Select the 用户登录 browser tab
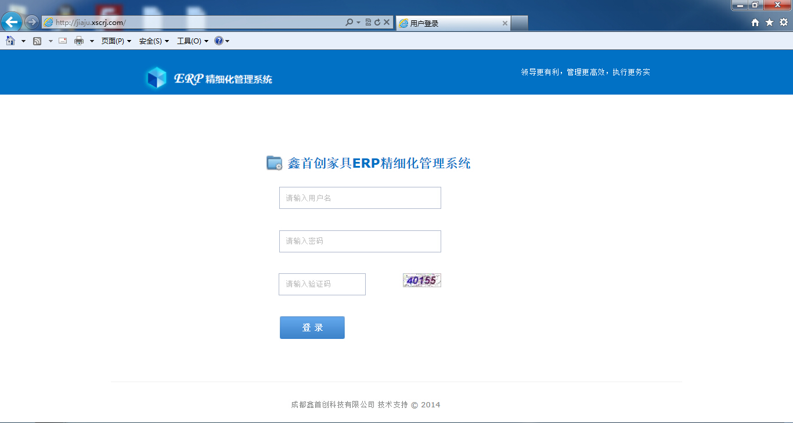The width and height of the screenshot is (793, 423). (x=453, y=23)
